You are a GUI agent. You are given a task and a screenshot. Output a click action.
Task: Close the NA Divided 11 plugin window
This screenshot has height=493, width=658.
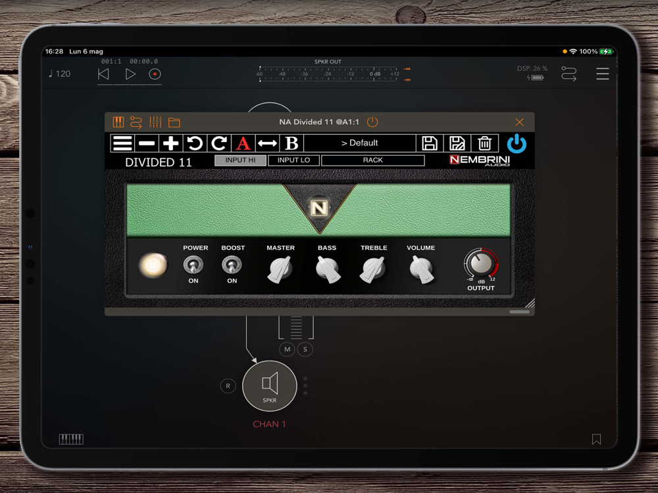click(x=520, y=122)
